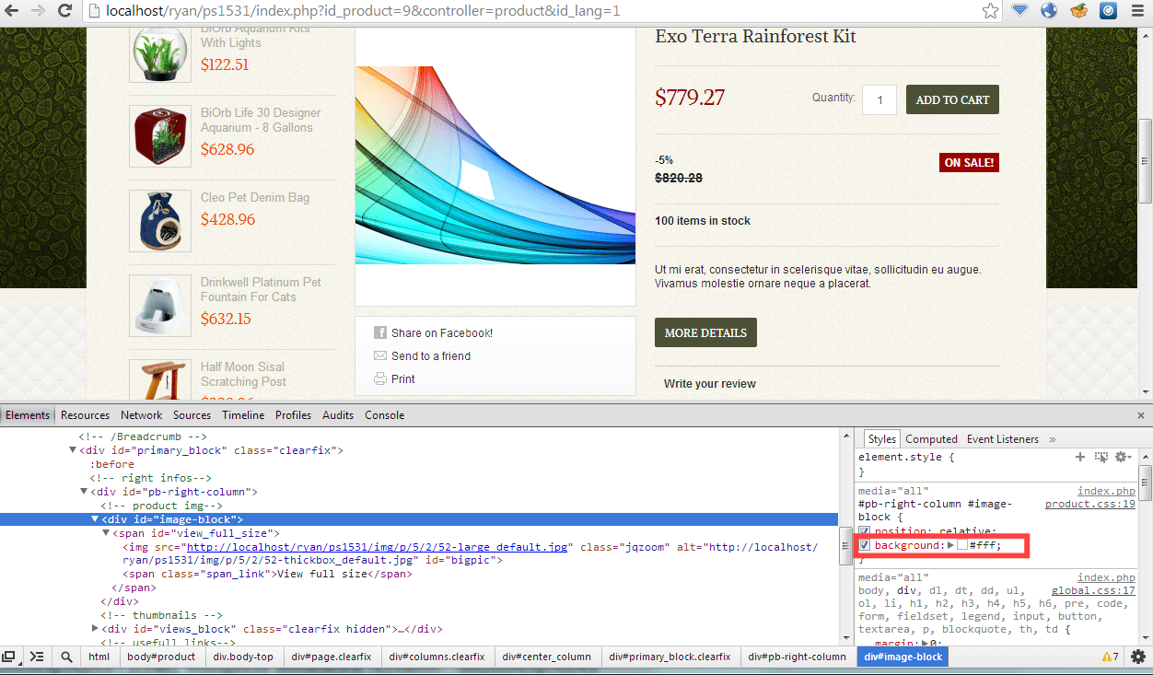The width and height of the screenshot is (1153, 675).
Task: Open the Event Listeners sidebar tab
Action: pos(1003,439)
